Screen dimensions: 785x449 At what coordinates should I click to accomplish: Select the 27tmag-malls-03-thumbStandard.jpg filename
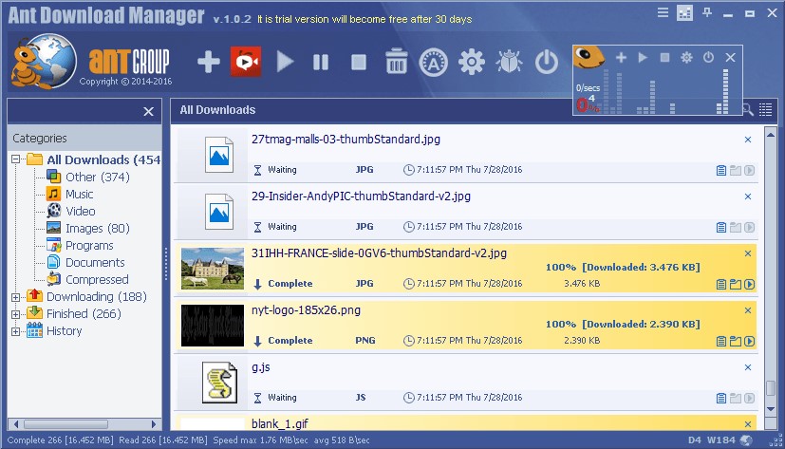point(346,140)
